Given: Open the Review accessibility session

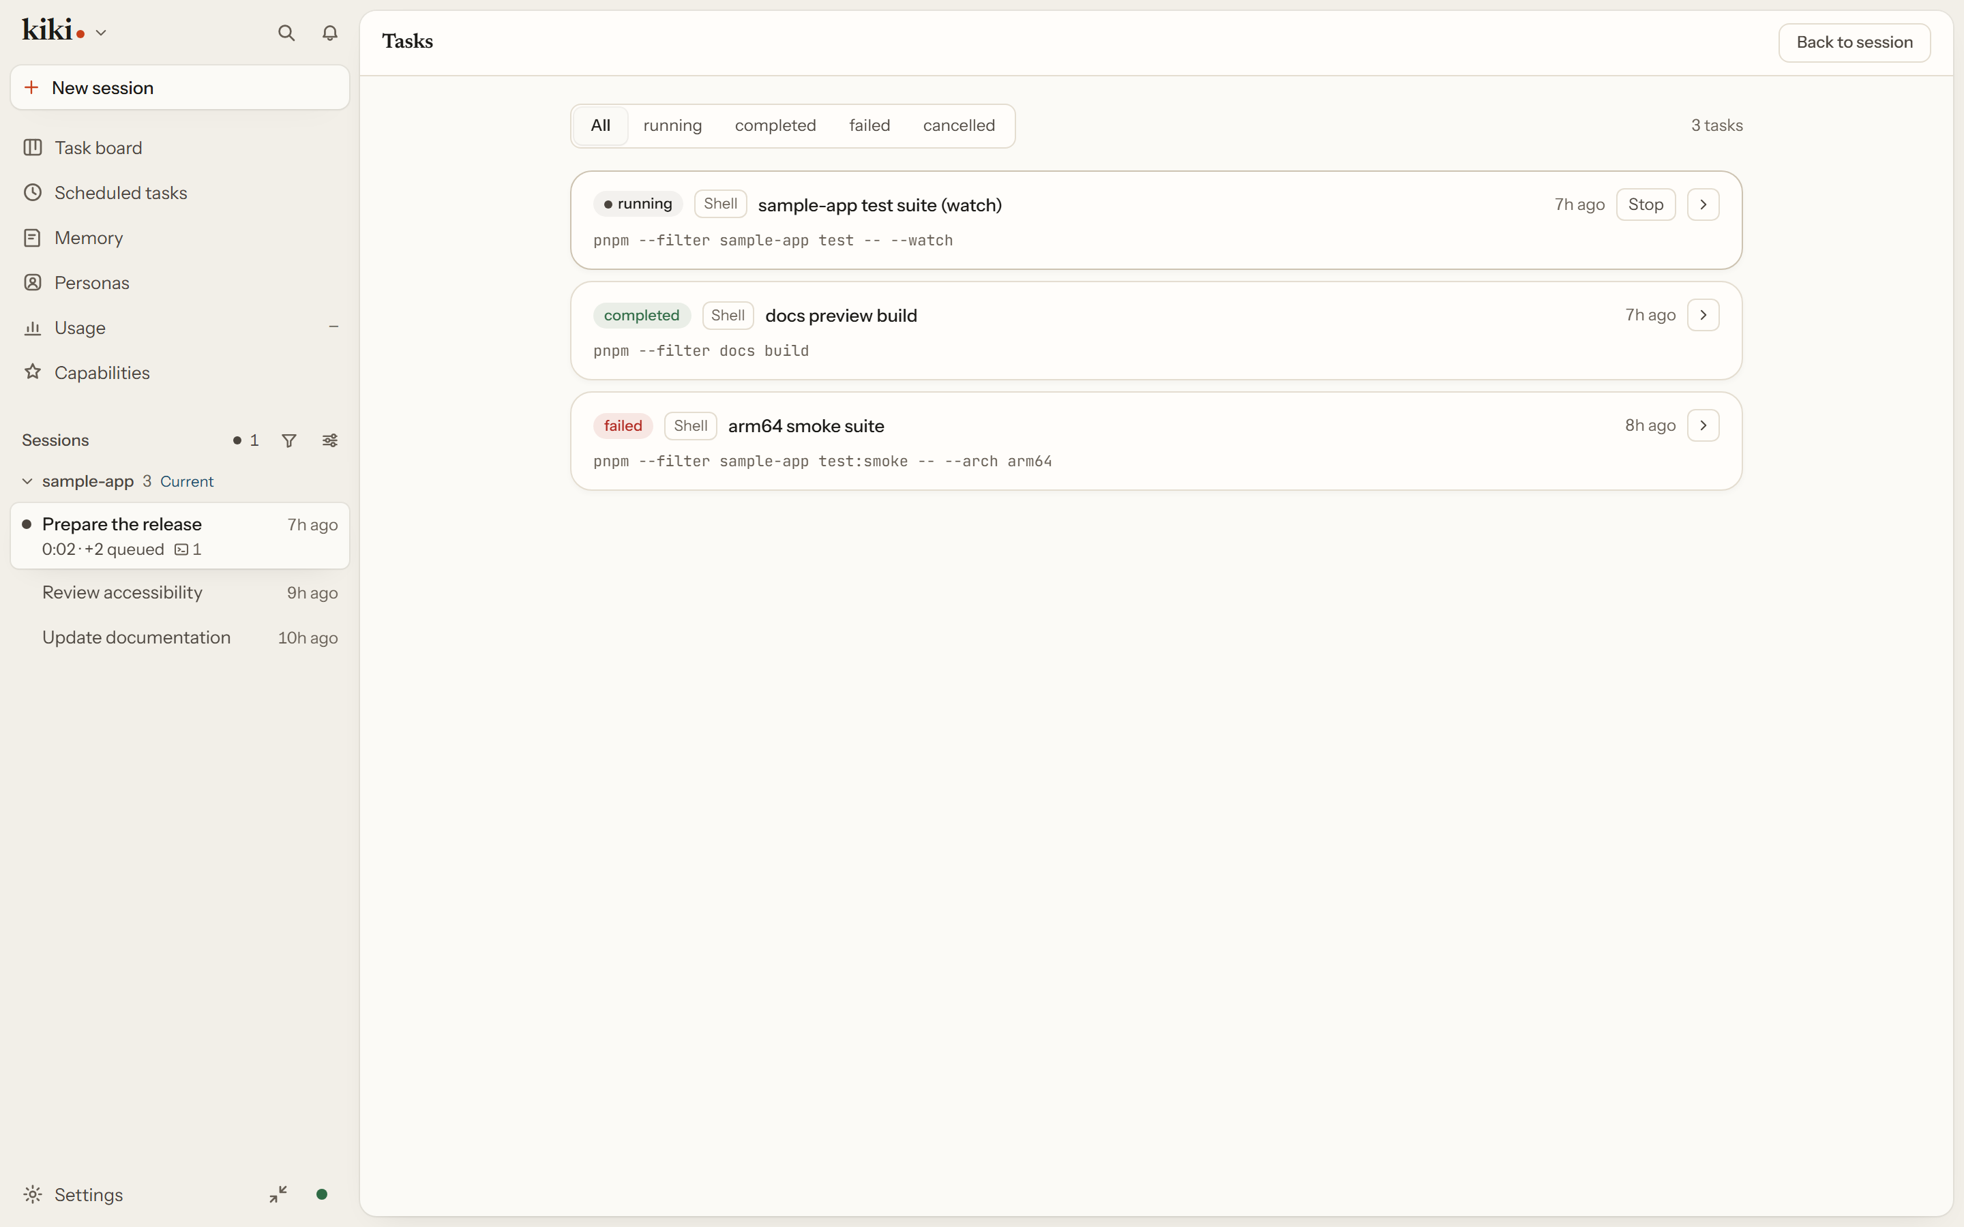Looking at the screenshot, I should point(179,593).
